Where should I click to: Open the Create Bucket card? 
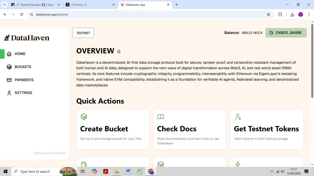tap(113, 129)
